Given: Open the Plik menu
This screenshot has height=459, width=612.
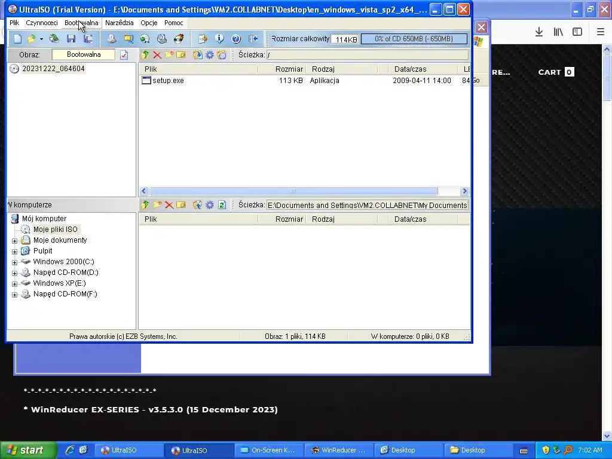Looking at the screenshot, I should pyautogui.click(x=14, y=23).
